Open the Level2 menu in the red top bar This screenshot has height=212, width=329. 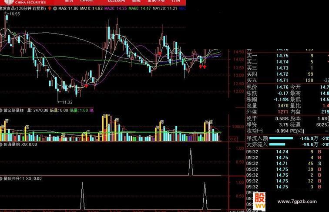click(87, 1)
